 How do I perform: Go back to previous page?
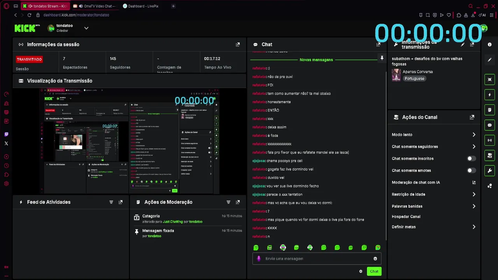(x=16, y=15)
